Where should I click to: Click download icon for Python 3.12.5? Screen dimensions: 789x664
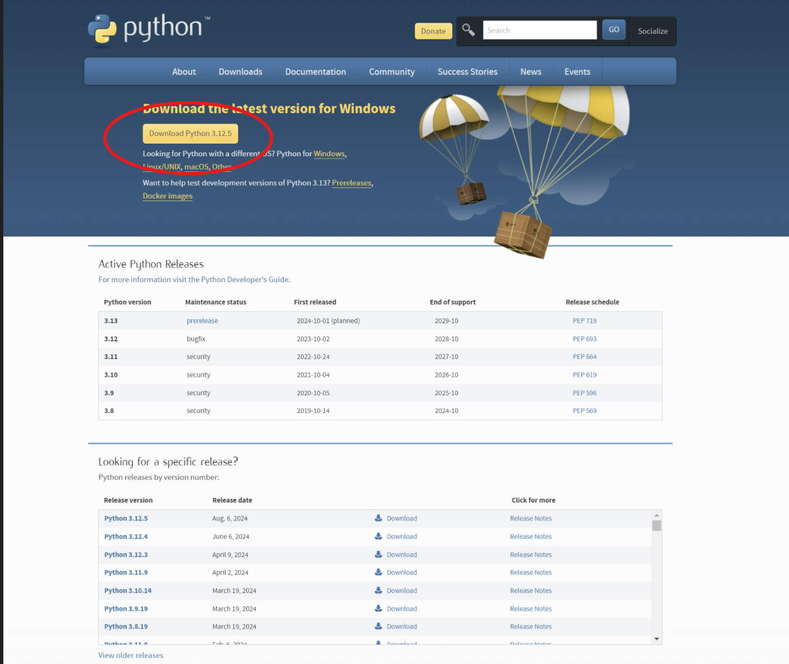[x=378, y=518]
